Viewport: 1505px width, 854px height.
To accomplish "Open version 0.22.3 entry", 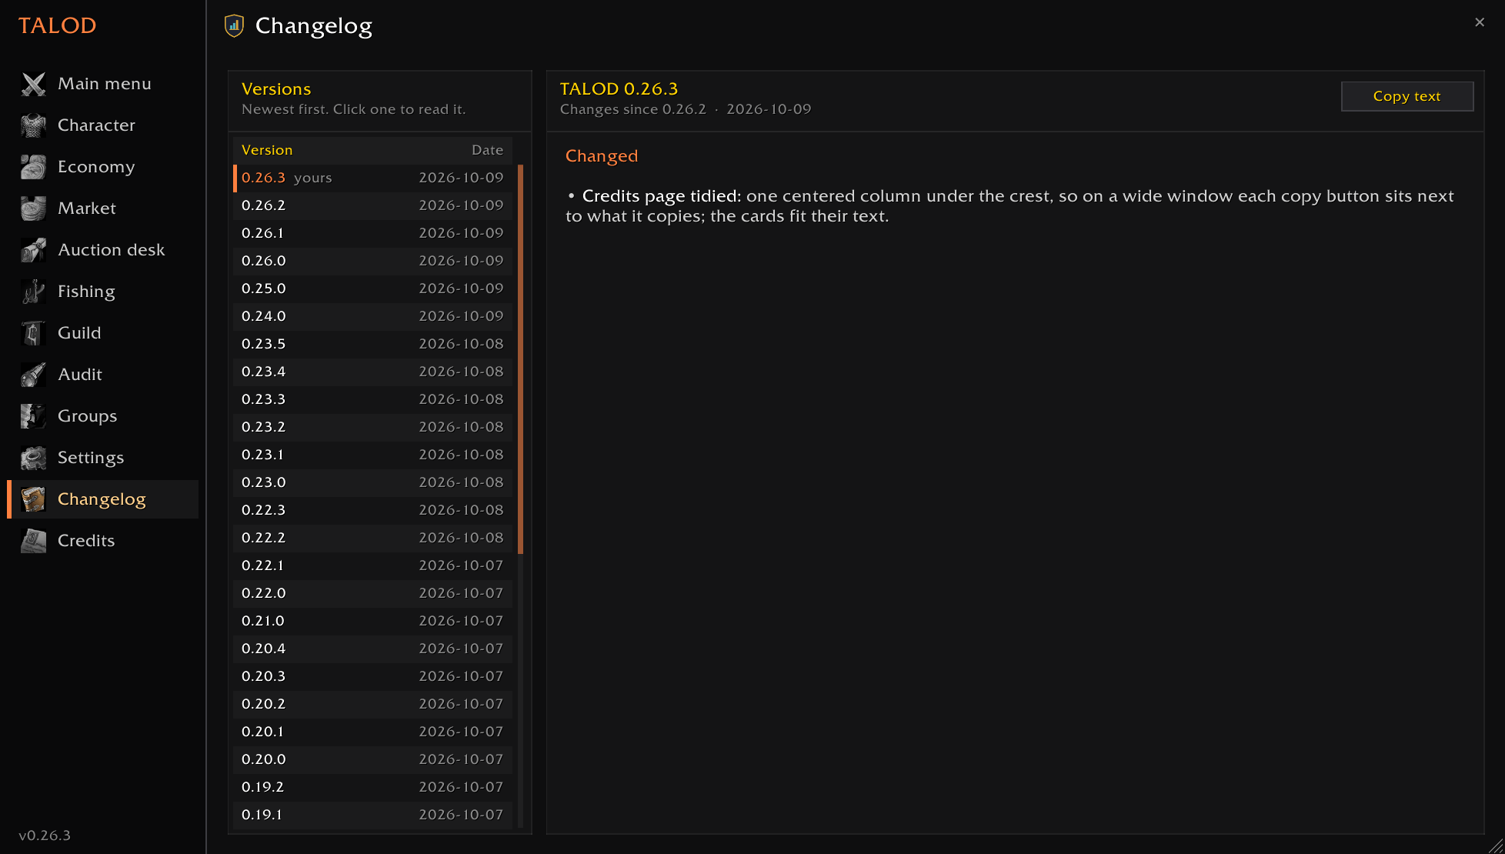I will [x=373, y=510].
